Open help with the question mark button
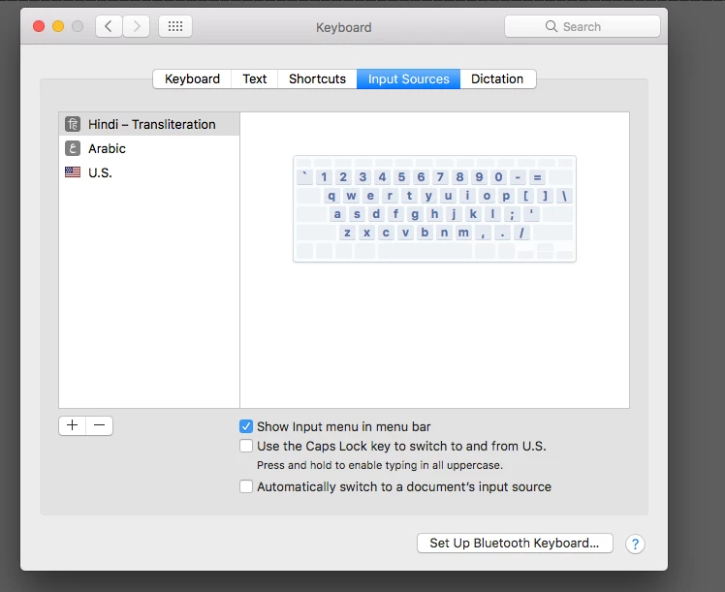725x592 pixels. click(635, 544)
